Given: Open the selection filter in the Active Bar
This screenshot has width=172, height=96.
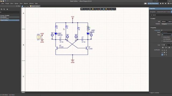Looking at the screenshot, I should point(82,9).
